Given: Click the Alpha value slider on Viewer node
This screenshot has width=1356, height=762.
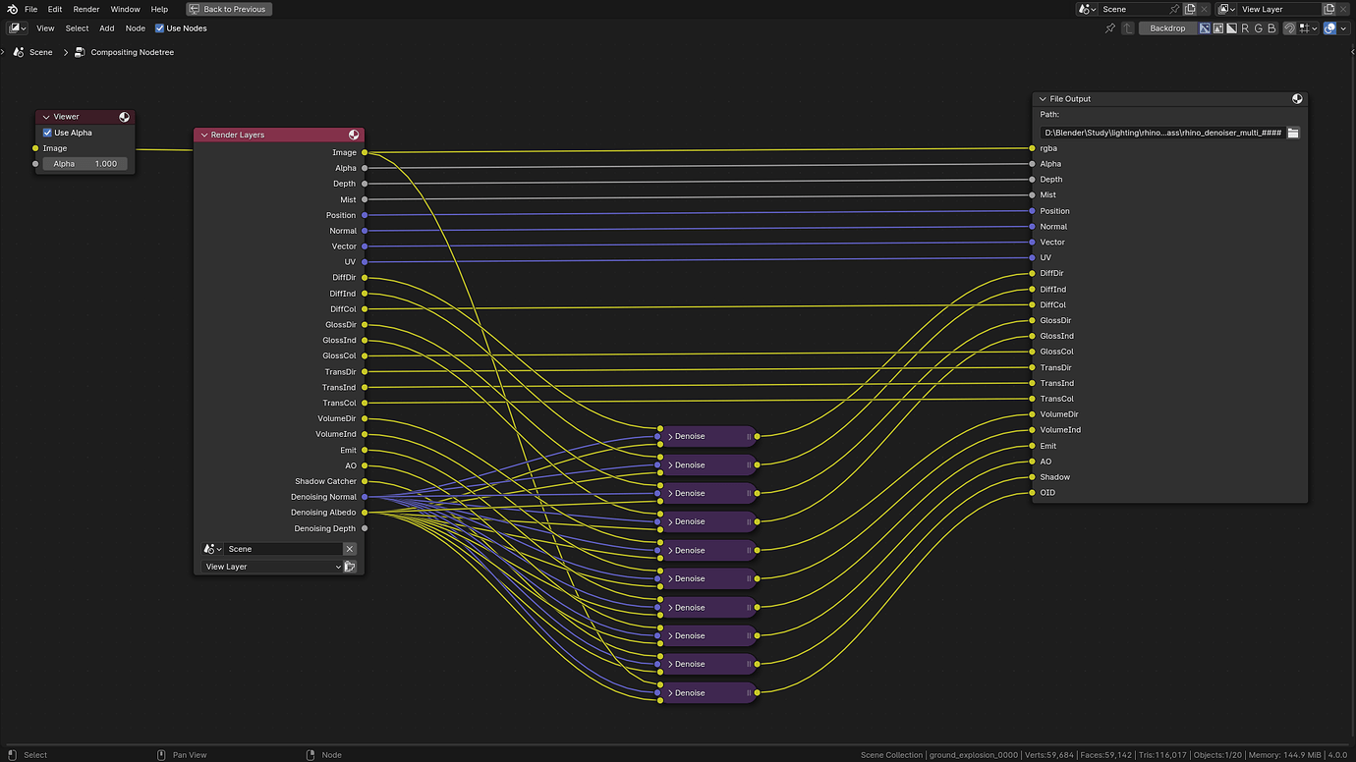Looking at the screenshot, I should click(x=85, y=164).
